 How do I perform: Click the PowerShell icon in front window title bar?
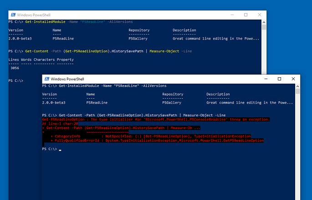point(47,79)
